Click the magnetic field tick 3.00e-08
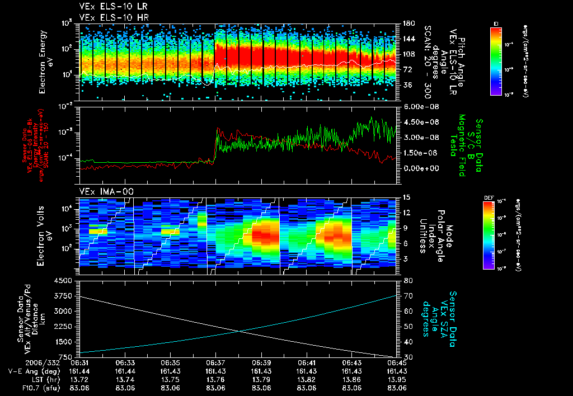This screenshot has width=573, height=396. click(421, 138)
